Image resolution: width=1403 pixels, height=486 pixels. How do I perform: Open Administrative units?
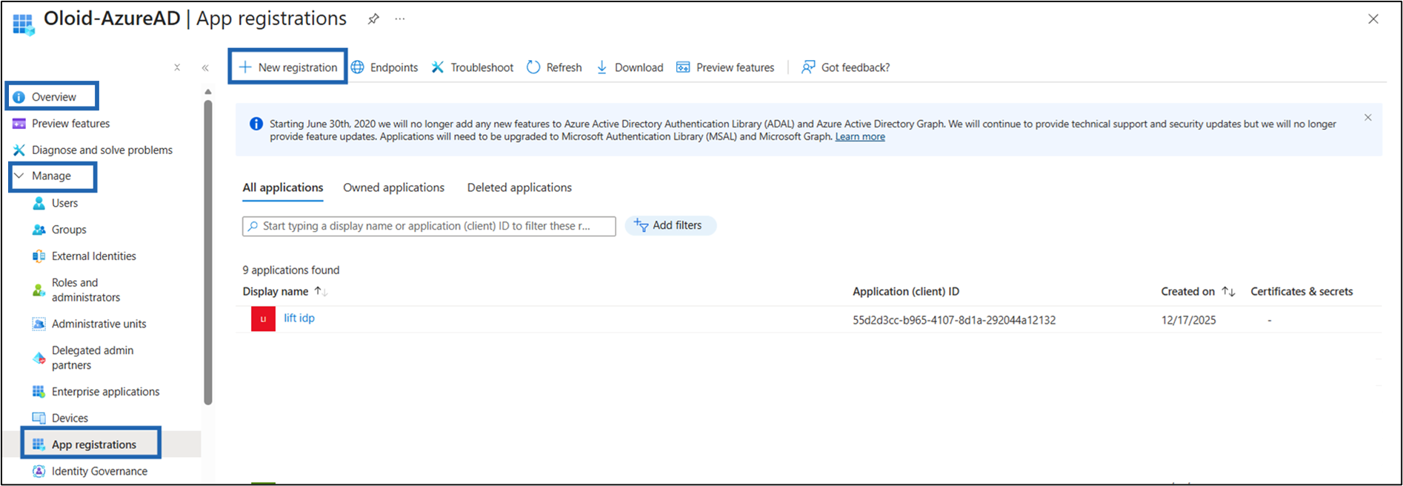tap(99, 324)
